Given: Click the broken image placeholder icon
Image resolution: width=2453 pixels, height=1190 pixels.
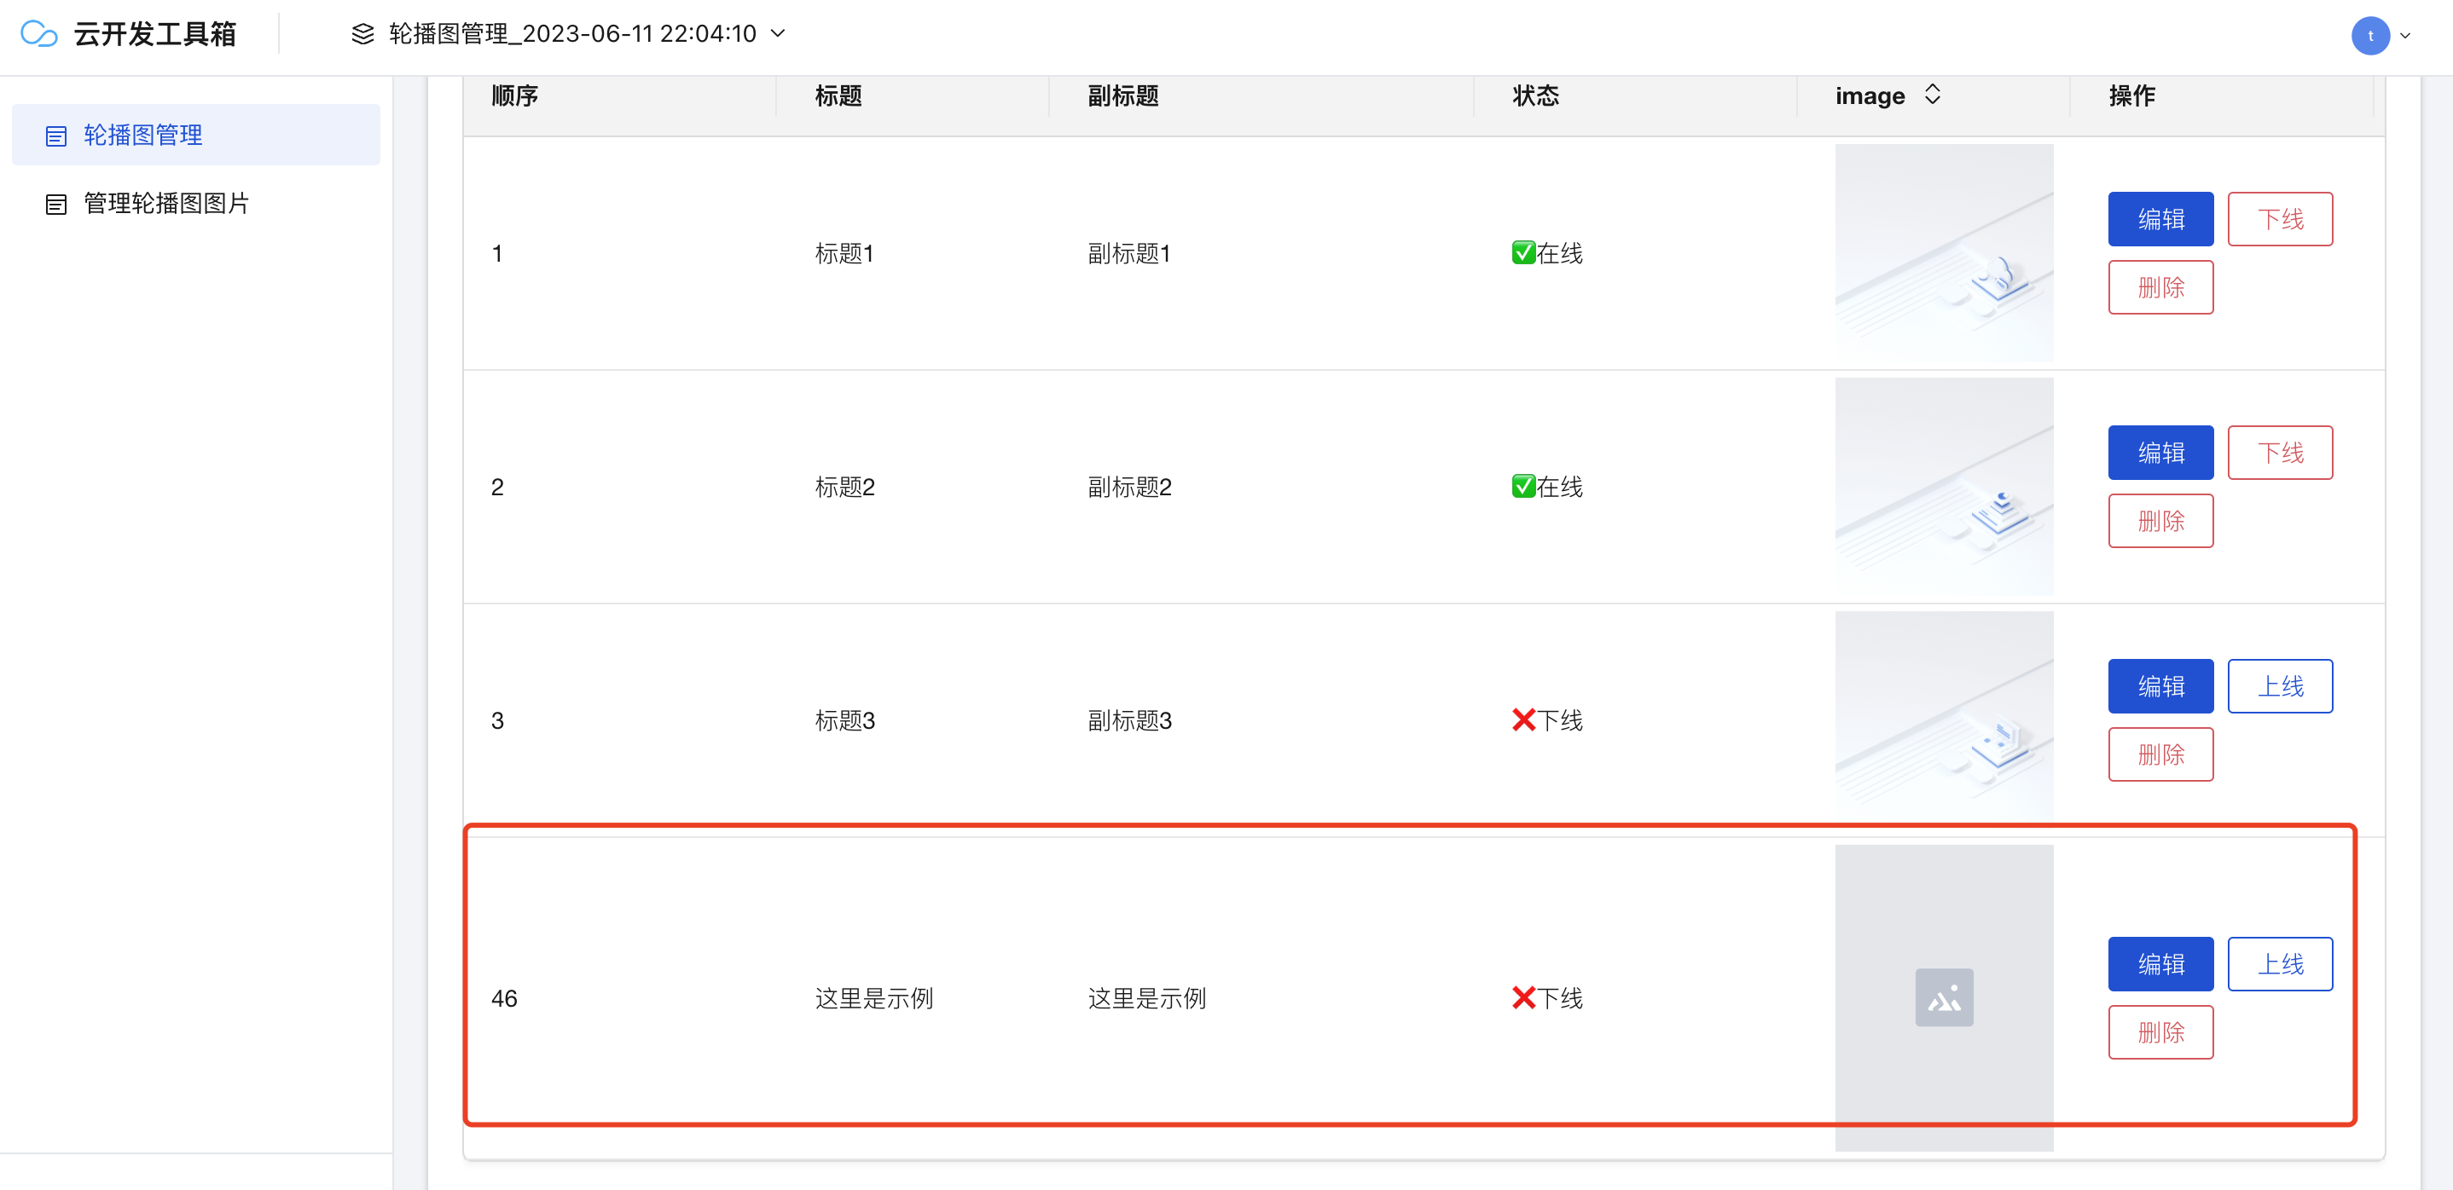Looking at the screenshot, I should (x=1944, y=996).
